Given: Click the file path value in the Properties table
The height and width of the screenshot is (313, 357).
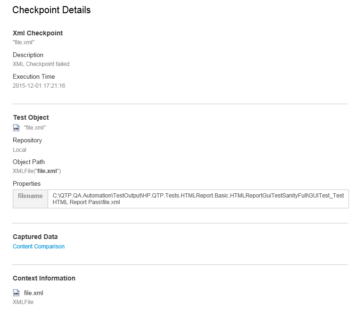Looking at the screenshot, I should click(198, 198).
